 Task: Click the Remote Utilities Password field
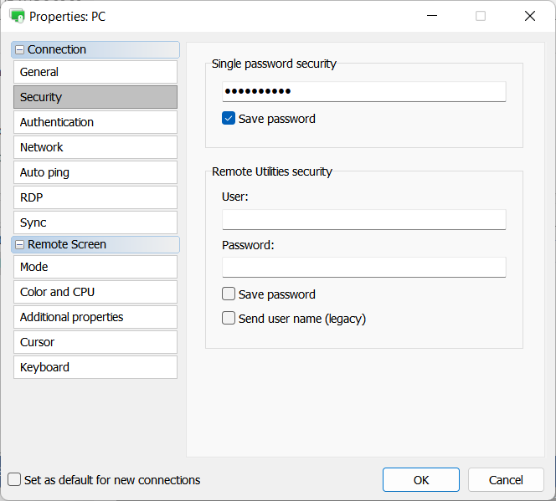click(363, 267)
